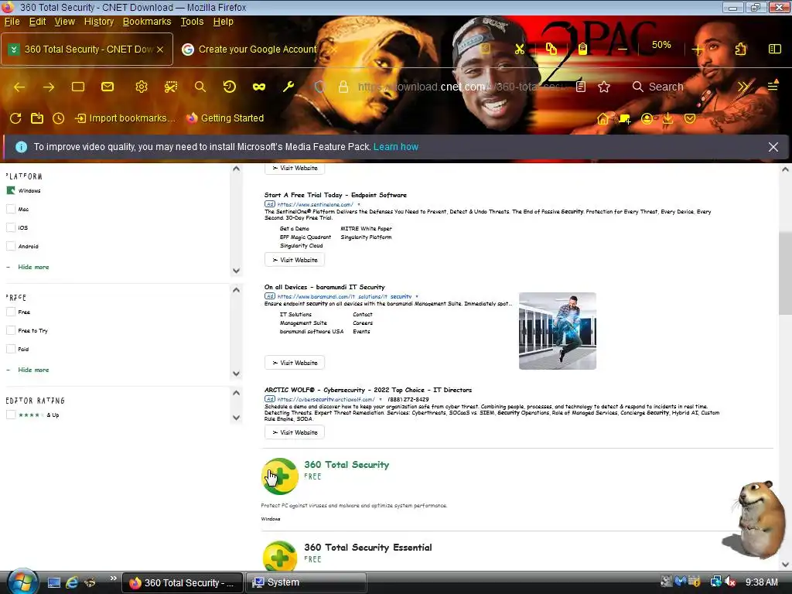Image resolution: width=792 pixels, height=594 pixels.
Task: Click the Pocket save icon
Action: pyautogui.click(x=690, y=118)
